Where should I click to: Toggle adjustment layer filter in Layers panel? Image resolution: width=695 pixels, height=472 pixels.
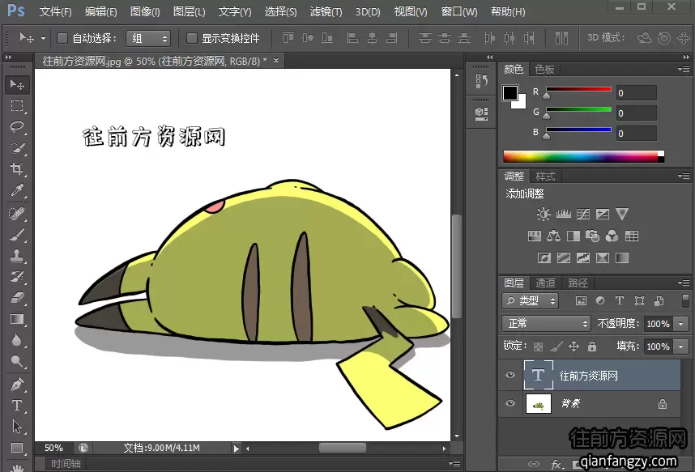point(600,301)
